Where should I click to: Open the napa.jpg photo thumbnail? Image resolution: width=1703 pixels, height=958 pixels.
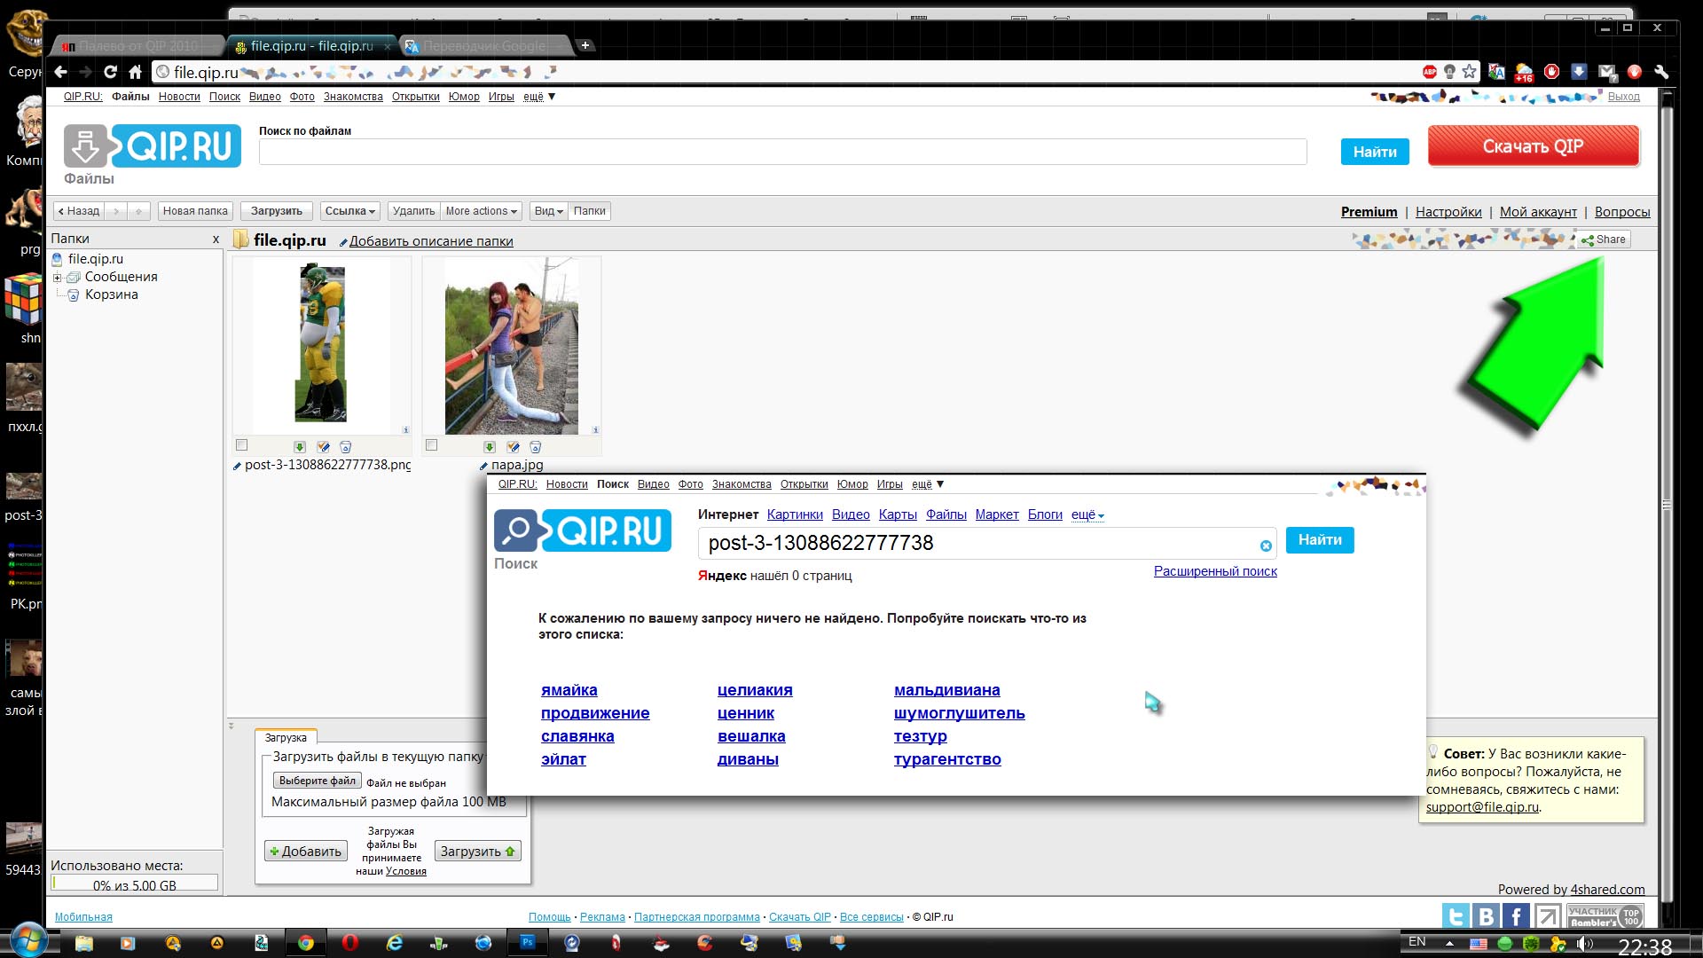pyautogui.click(x=512, y=346)
